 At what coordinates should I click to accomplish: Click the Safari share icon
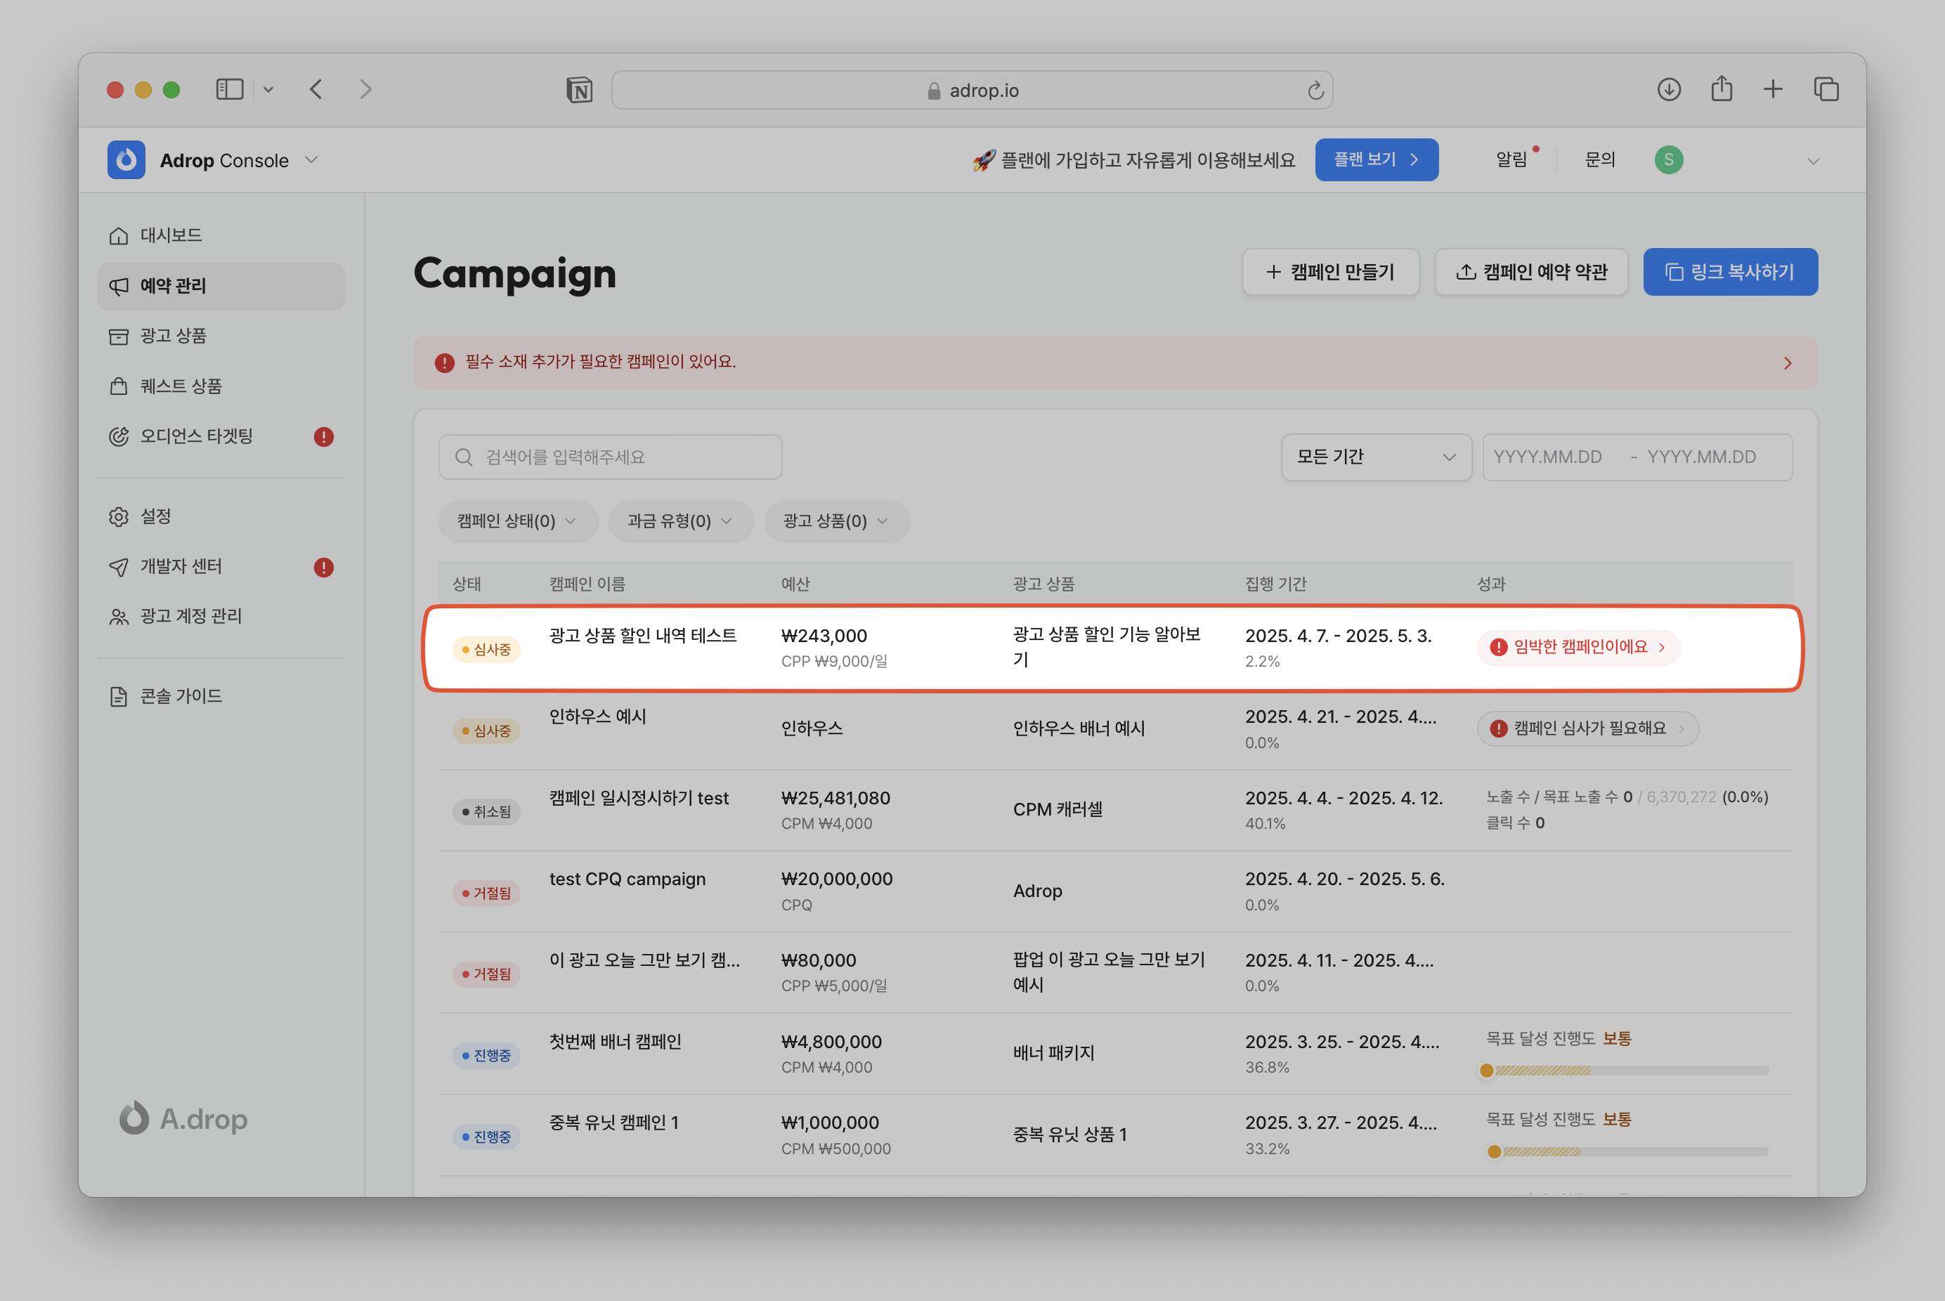[x=1722, y=89]
